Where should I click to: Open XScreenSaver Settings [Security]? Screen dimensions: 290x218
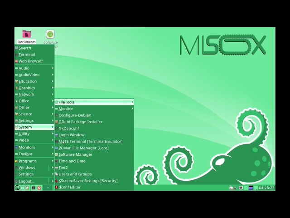[x=94, y=181]
